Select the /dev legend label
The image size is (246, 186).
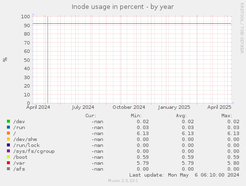(19, 122)
